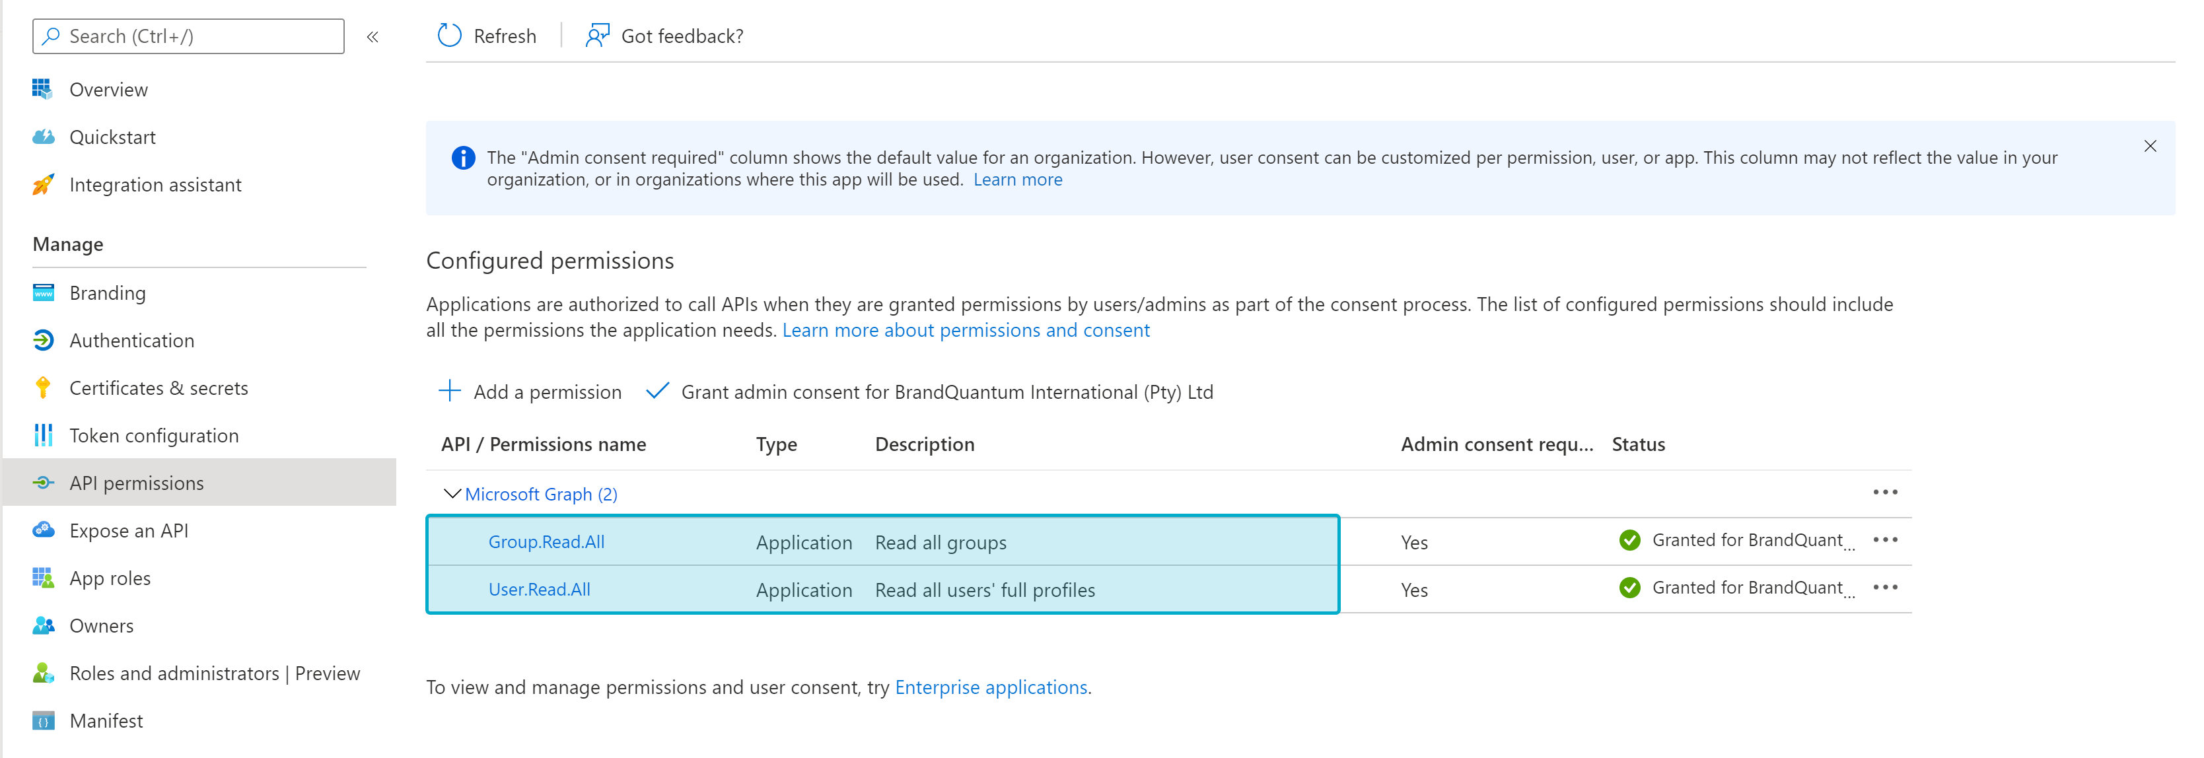Open the Microsoft Graph (2) link
The height and width of the screenshot is (758, 2204).
[541, 495]
